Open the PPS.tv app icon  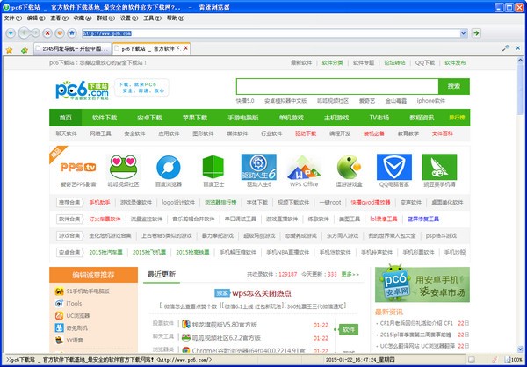pos(78,167)
